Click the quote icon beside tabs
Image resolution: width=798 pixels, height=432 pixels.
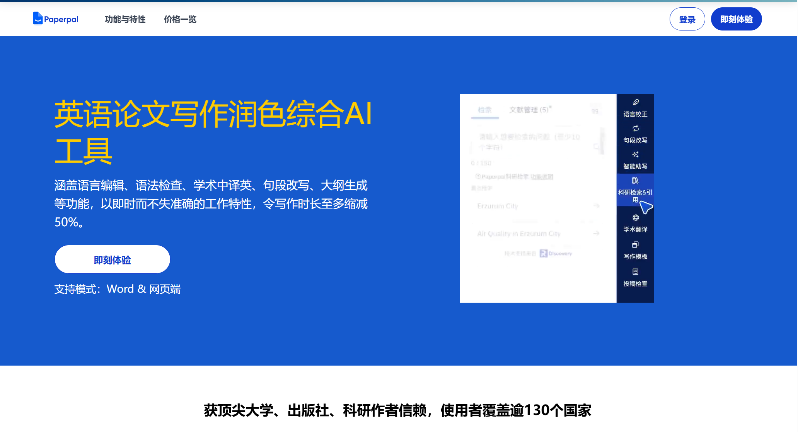point(595,111)
